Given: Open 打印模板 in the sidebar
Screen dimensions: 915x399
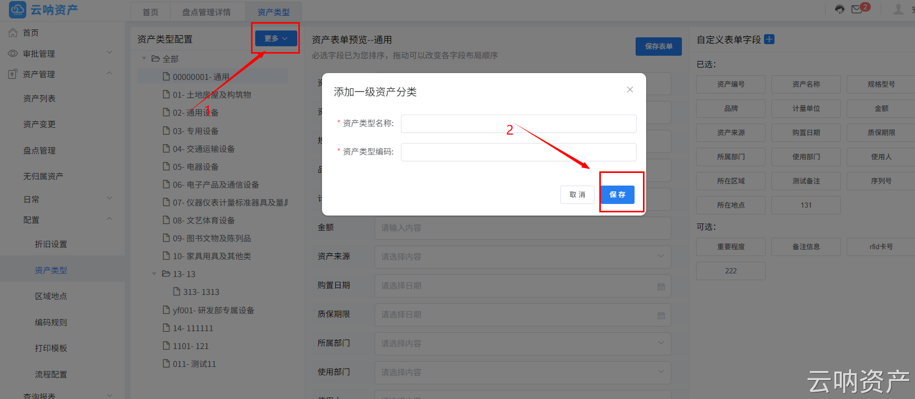Looking at the screenshot, I should point(51,348).
